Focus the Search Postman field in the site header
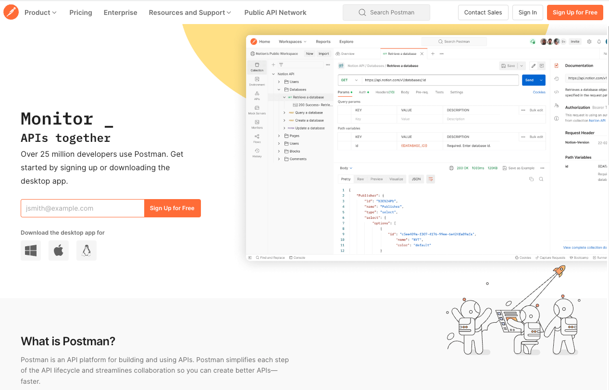 [x=386, y=13]
